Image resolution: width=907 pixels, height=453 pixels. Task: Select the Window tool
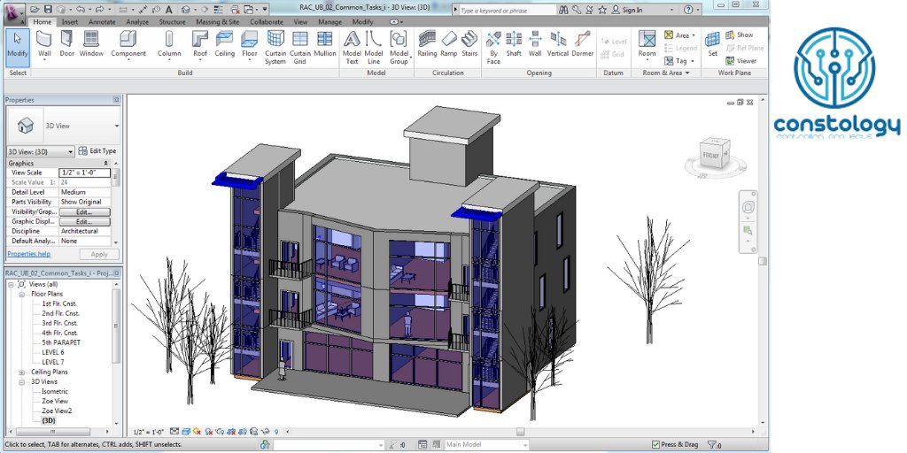click(91, 45)
